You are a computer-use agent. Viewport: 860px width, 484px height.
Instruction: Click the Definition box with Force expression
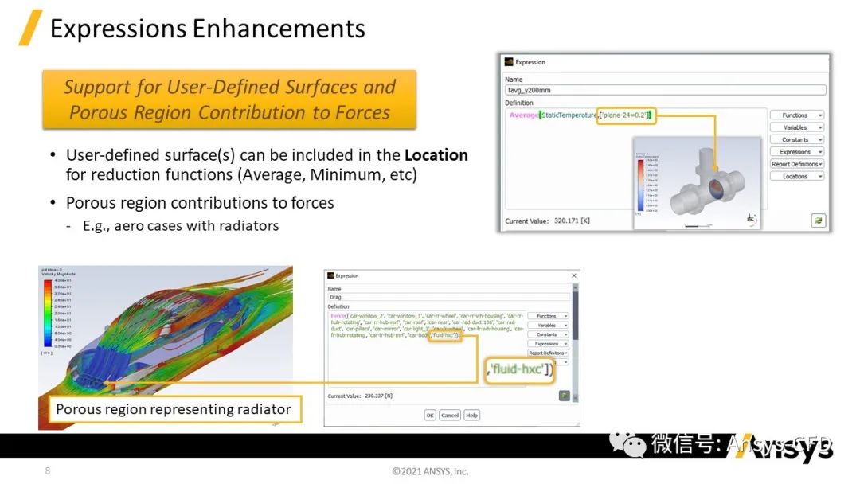[x=427, y=348]
